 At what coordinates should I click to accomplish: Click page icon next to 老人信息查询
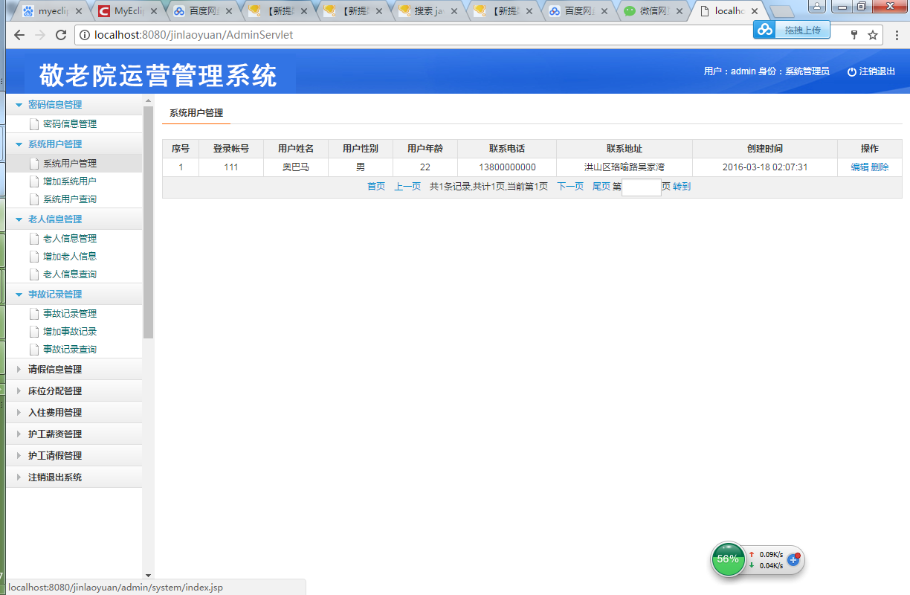(x=34, y=274)
